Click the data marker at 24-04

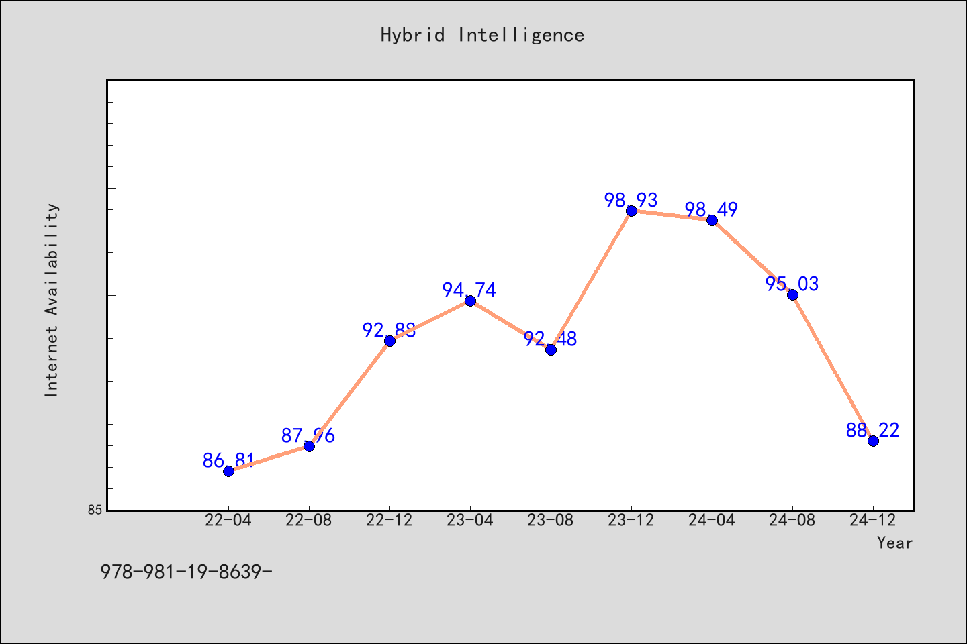tap(712, 220)
